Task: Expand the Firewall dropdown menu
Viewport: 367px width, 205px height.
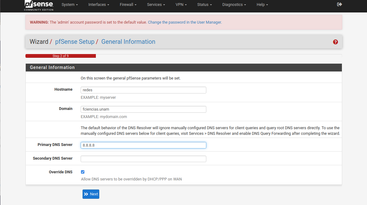Action: 128,5
